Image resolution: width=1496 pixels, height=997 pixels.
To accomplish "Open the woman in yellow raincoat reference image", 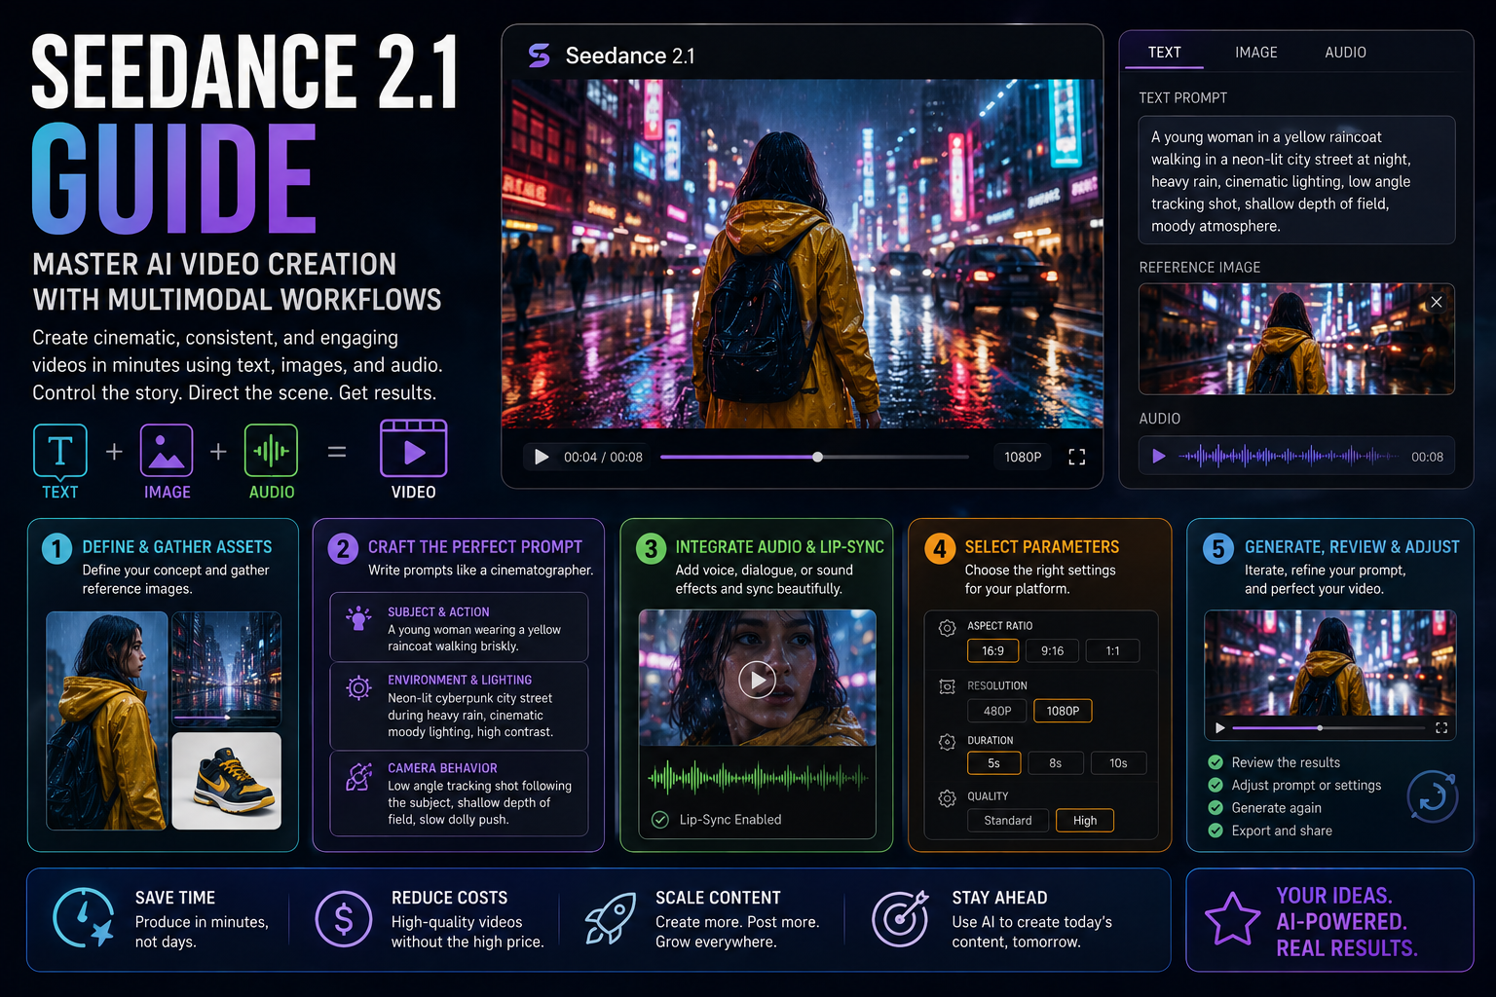I will [x=106, y=720].
